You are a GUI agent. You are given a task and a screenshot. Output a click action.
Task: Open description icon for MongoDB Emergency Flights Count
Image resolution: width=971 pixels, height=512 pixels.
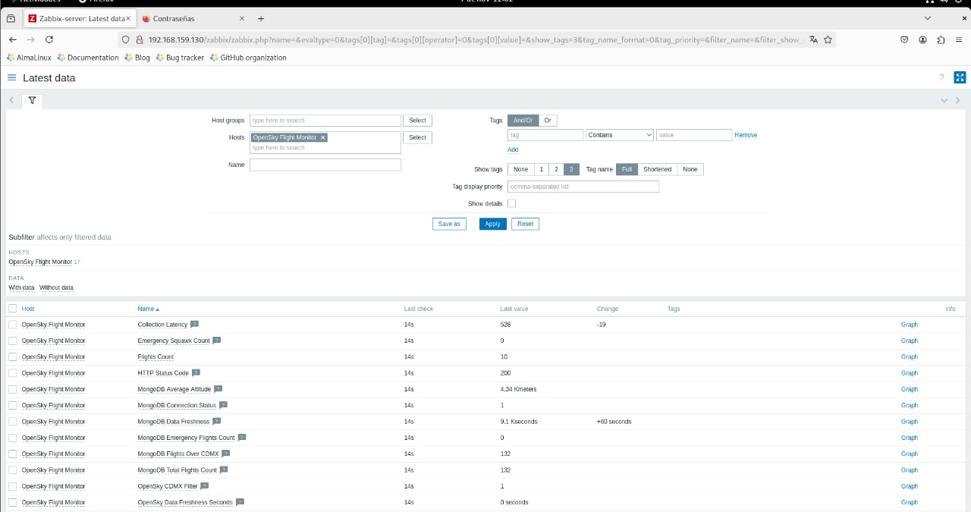point(242,438)
